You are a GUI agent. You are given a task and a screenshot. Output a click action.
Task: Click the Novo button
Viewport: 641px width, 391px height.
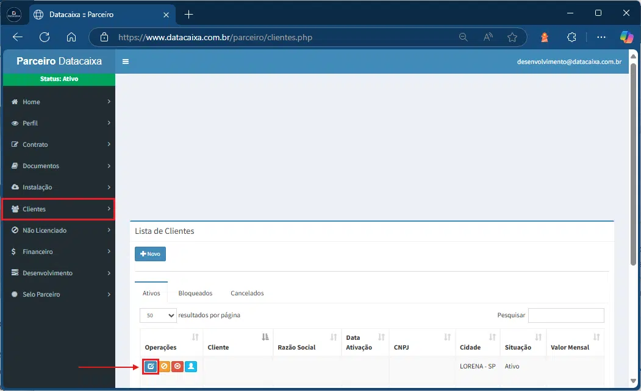(x=151, y=254)
